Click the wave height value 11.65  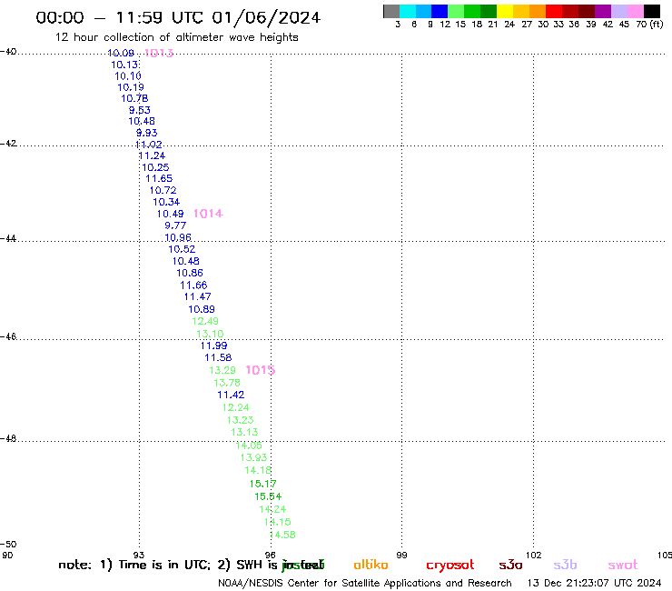pos(159,178)
